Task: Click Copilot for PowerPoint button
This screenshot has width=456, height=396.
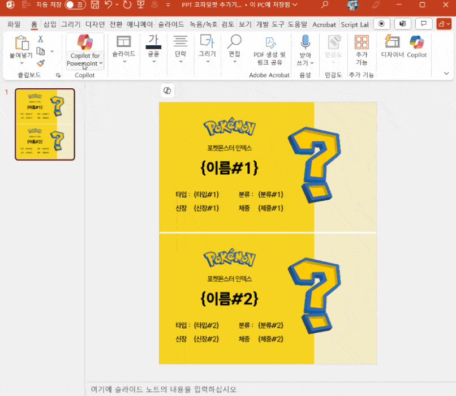Action: [x=85, y=50]
